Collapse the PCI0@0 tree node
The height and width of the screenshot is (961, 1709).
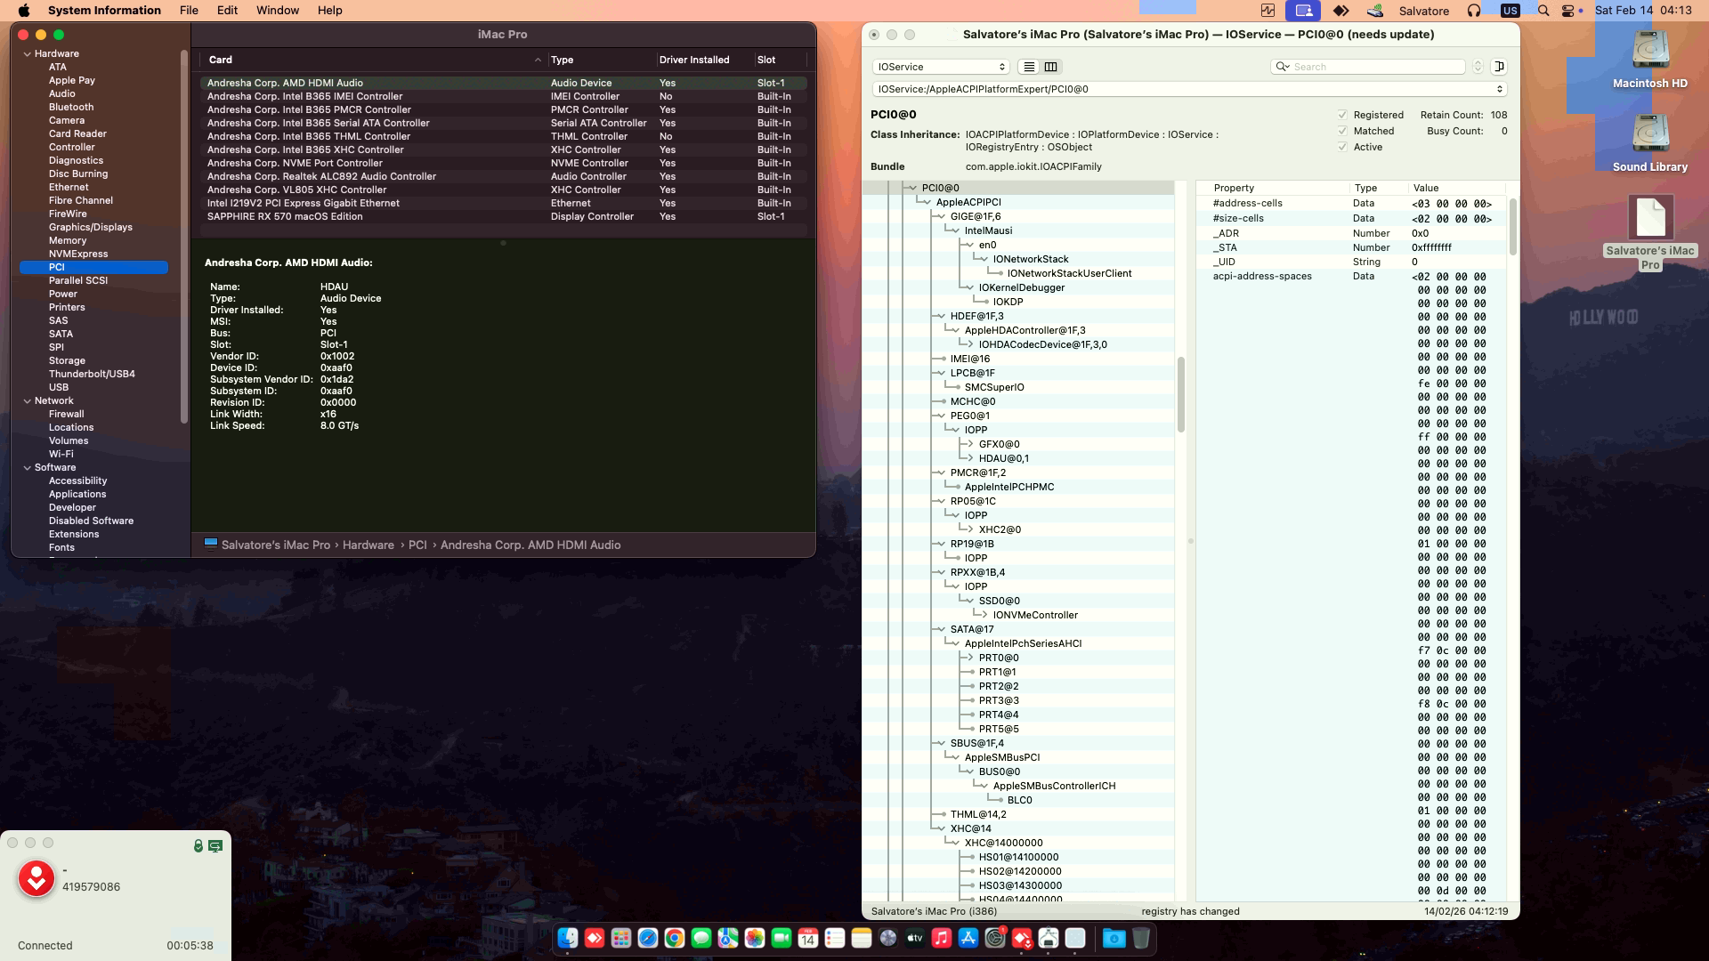[x=912, y=188]
